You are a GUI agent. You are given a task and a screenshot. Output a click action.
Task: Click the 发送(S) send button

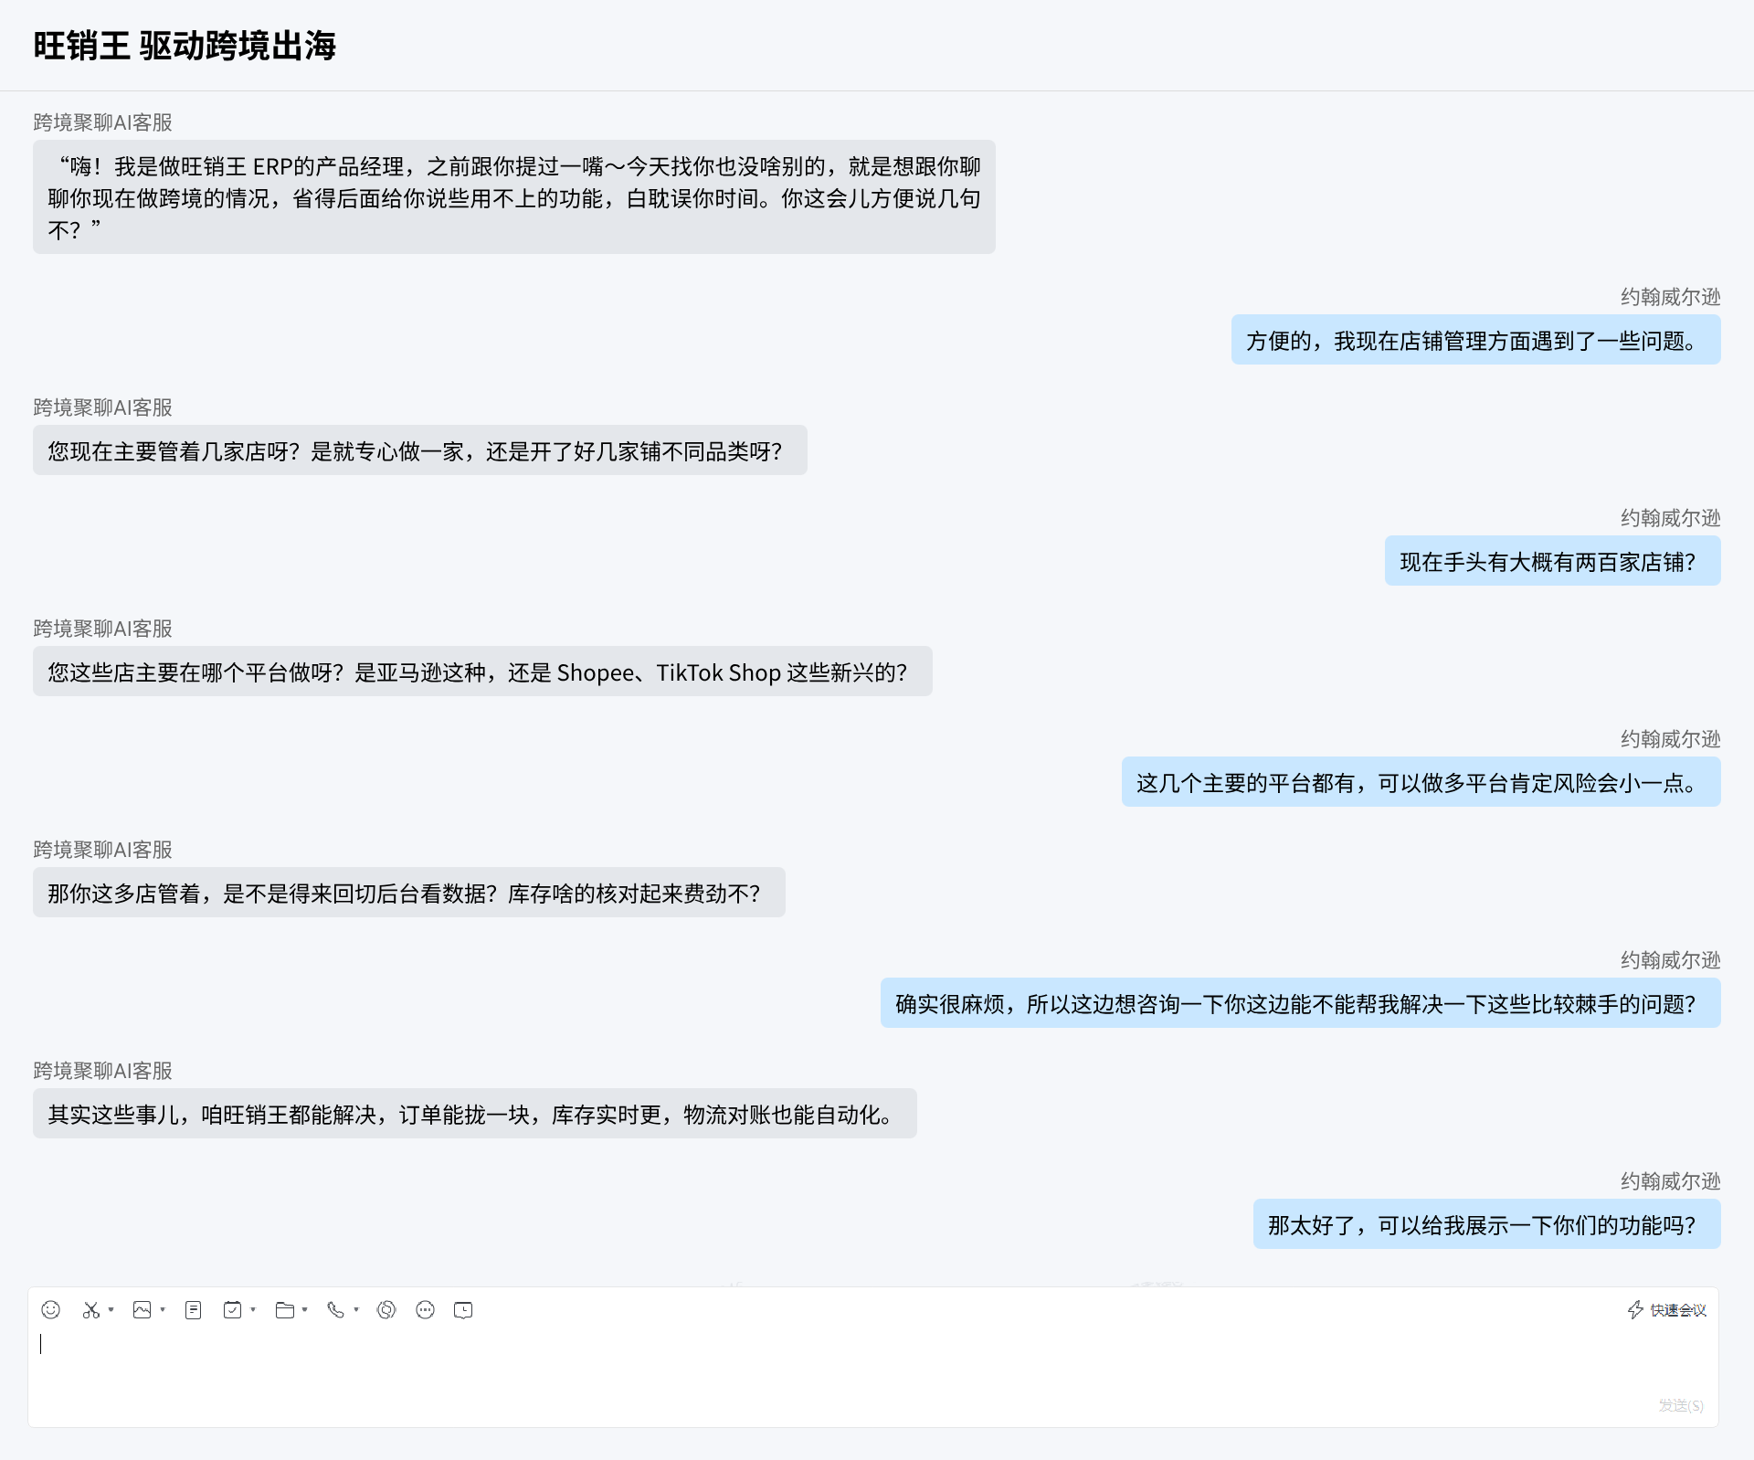(1681, 1405)
